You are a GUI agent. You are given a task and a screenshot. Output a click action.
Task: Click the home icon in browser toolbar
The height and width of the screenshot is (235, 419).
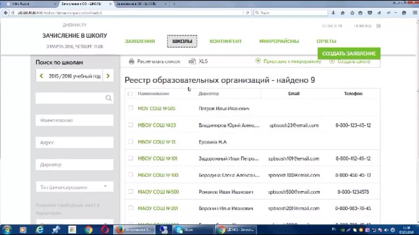[343, 13]
